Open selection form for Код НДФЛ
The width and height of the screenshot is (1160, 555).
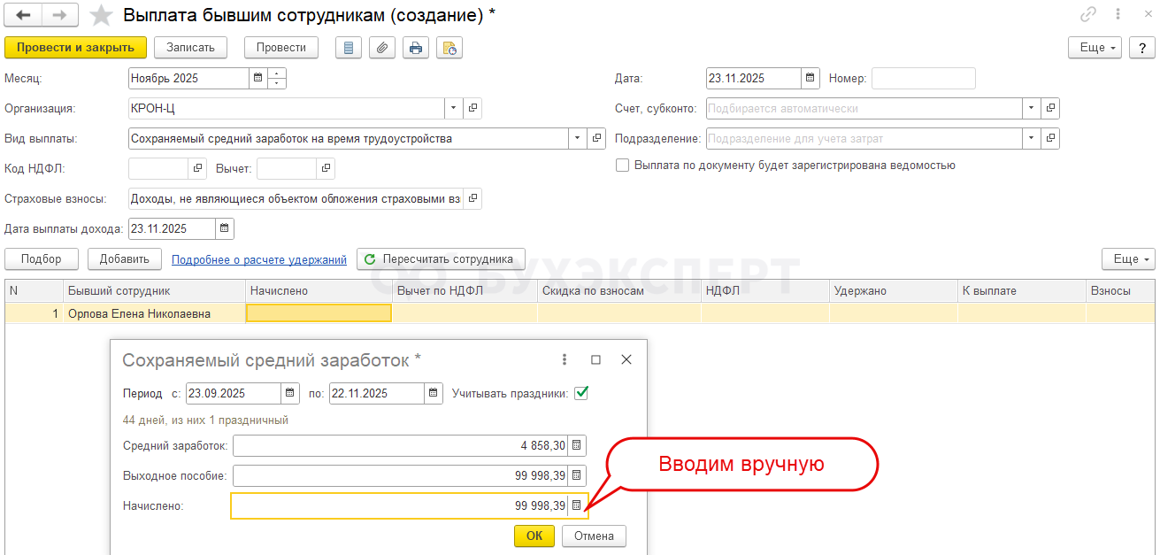point(196,168)
